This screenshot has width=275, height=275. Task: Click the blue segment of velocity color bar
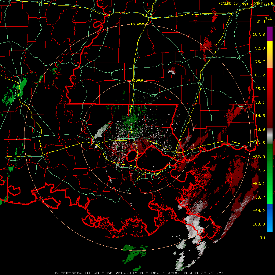coord(270,218)
